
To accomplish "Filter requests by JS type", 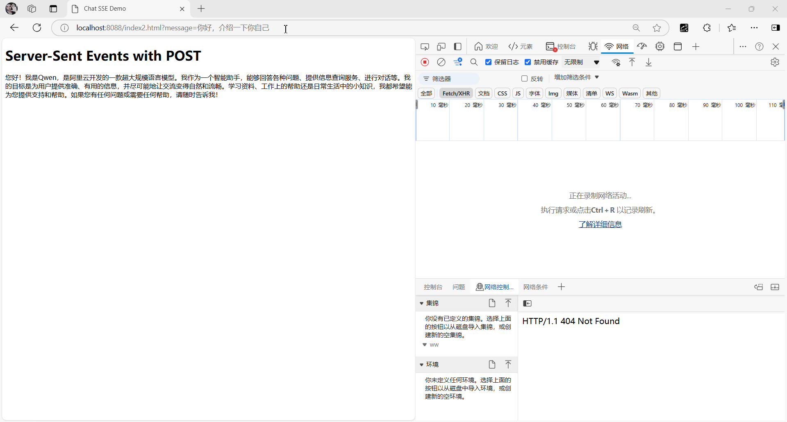I will [x=518, y=93].
